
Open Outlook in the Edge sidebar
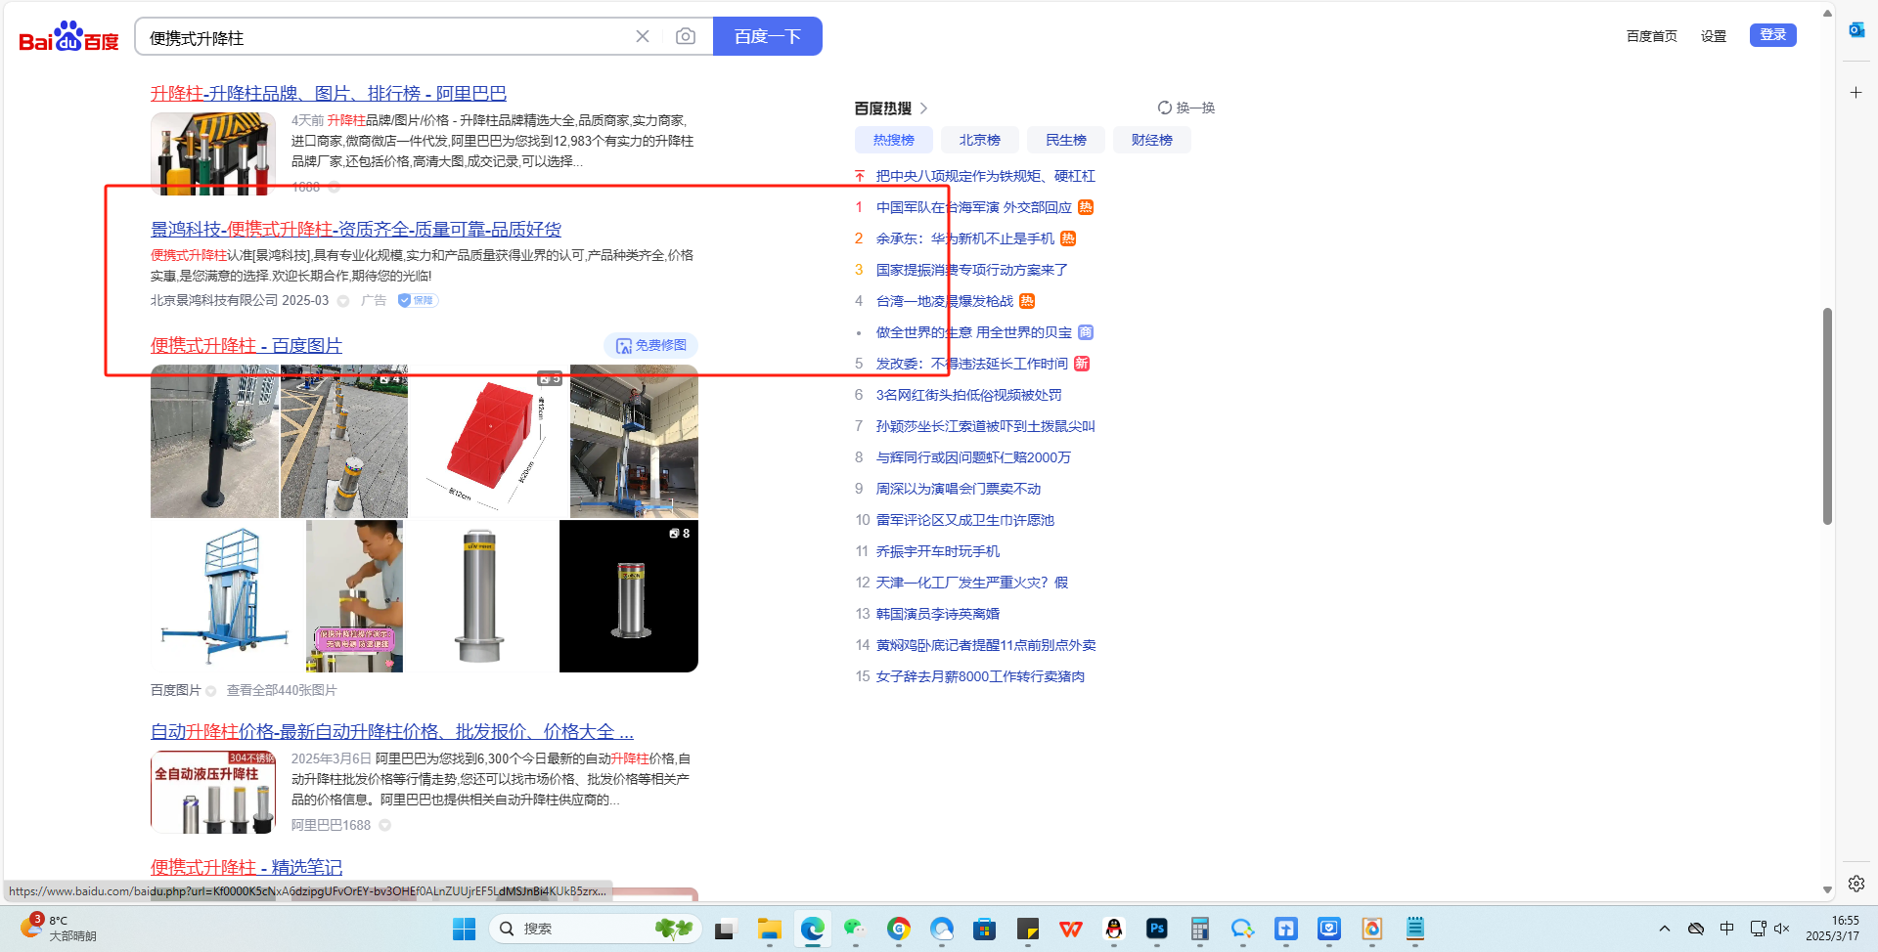pos(1856,30)
